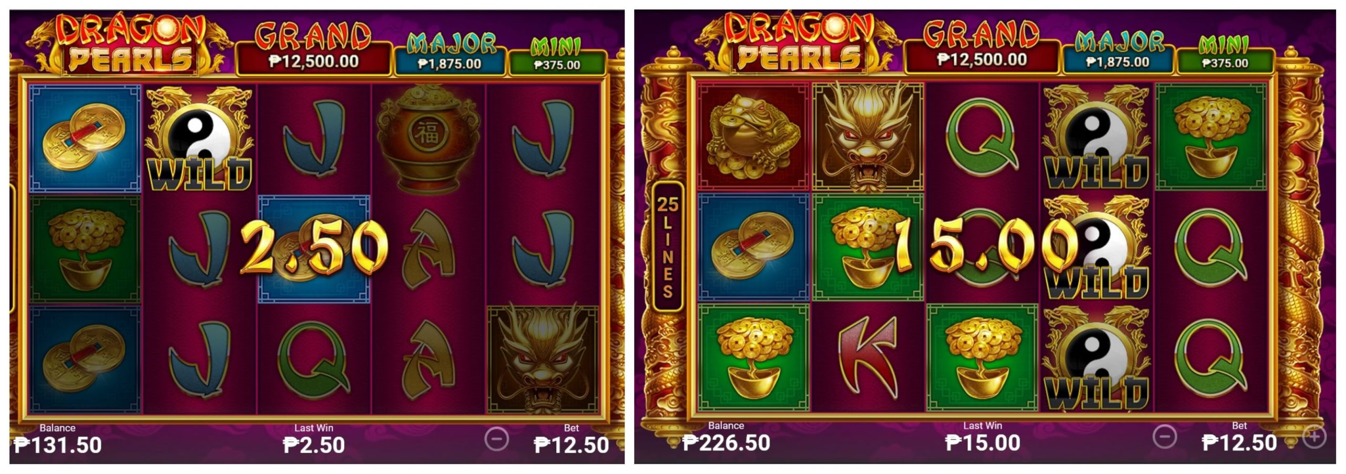Open the 25 LINES paytable panel
Screen dimensions: 1346x474
click(668, 246)
